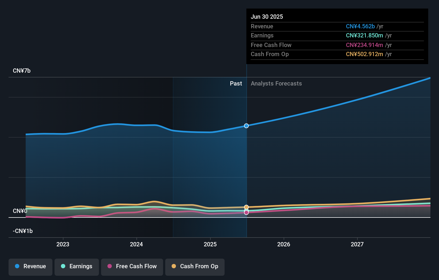The width and height of the screenshot is (439, 280).
Task: Click the CN¥4.562b revenue value in tooltip
Action: coord(360,26)
